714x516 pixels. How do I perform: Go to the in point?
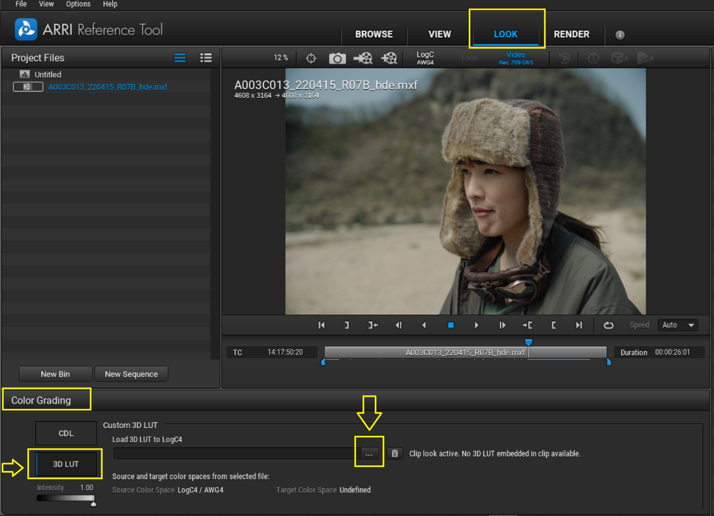pyautogui.click(x=528, y=325)
